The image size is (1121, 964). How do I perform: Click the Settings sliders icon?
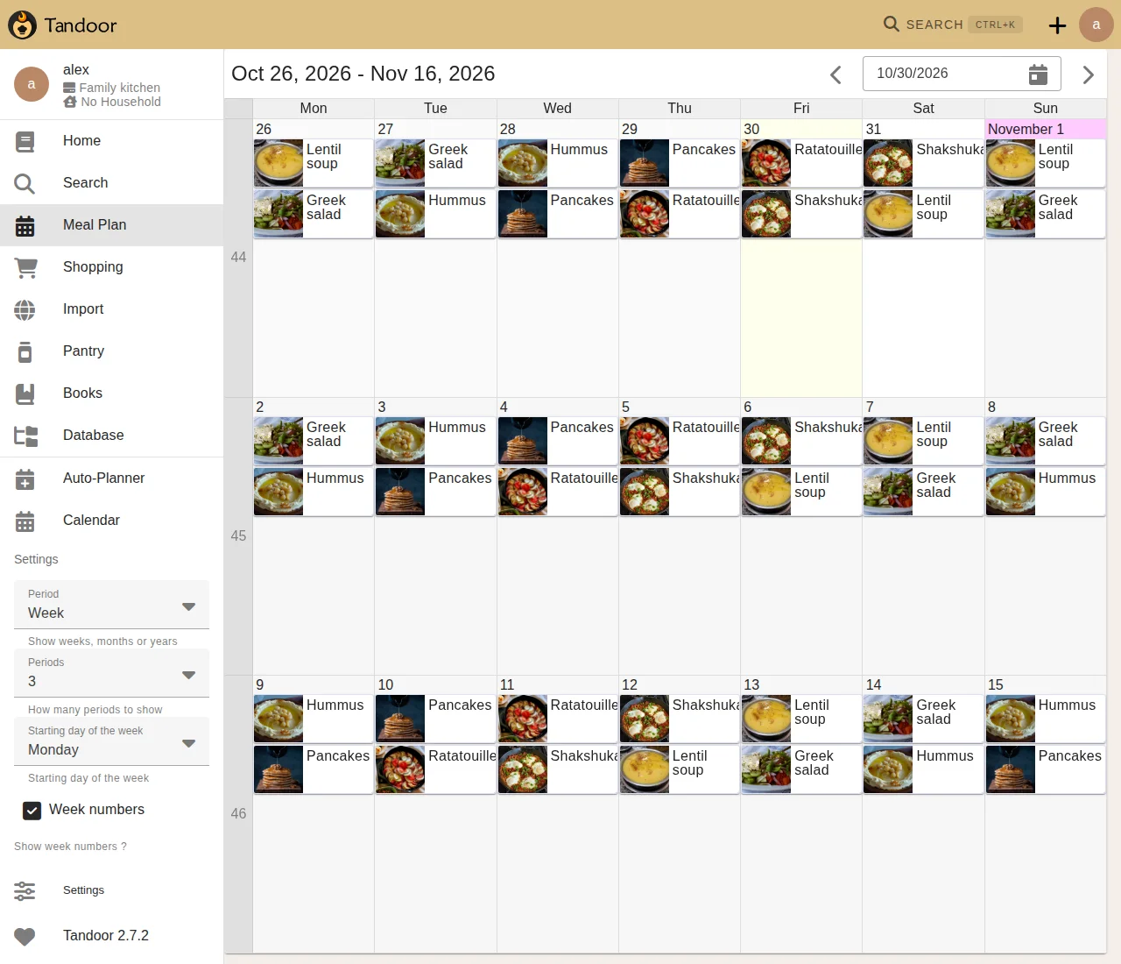click(x=25, y=890)
